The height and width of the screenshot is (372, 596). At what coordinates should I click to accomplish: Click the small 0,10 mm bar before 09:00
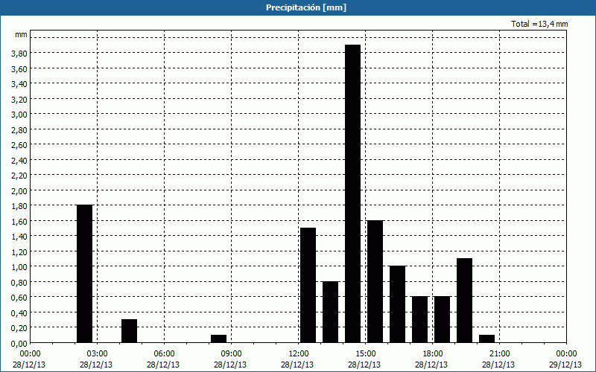[x=218, y=339]
